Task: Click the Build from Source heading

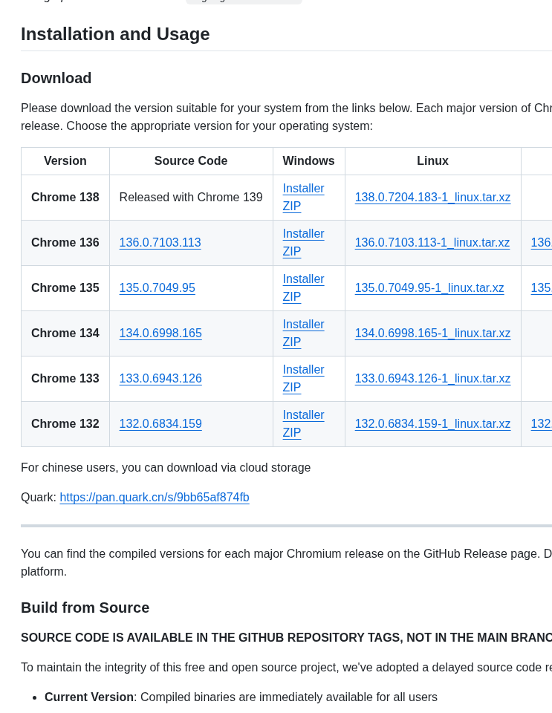Action: click(85, 608)
